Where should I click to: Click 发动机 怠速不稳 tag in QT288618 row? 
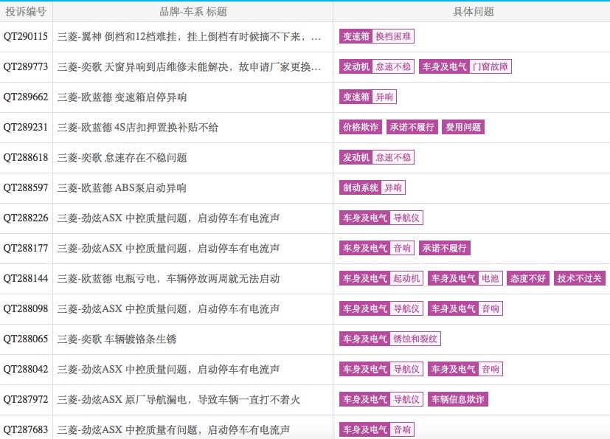[x=377, y=157]
